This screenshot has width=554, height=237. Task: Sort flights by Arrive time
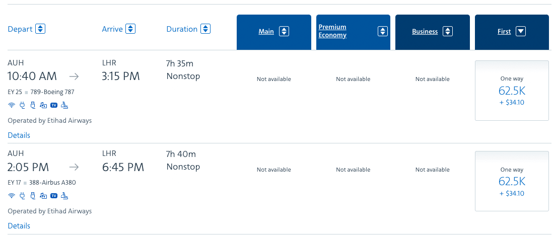[x=130, y=29]
